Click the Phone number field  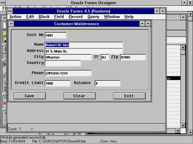pyautogui.click(x=68, y=73)
